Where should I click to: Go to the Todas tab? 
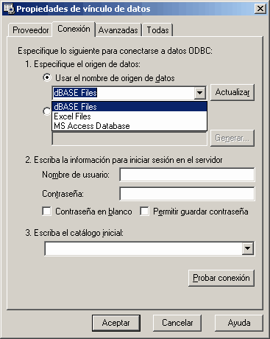[x=157, y=30]
